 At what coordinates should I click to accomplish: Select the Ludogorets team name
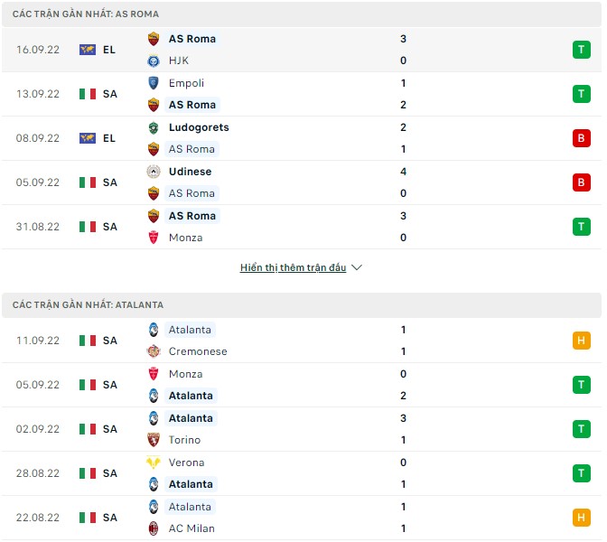[x=199, y=127]
